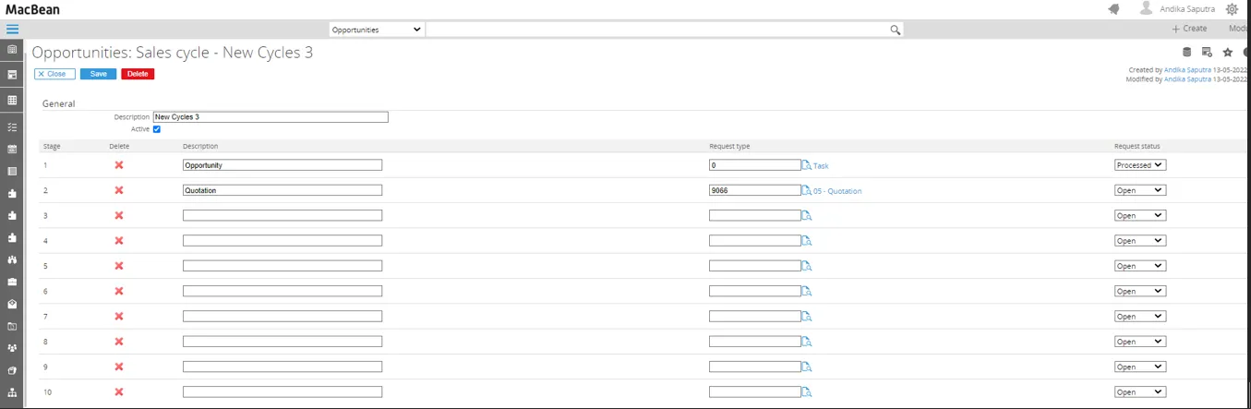Open the settings gear icon
Viewport: 1251px width, 409px height.
click(1232, 9)
